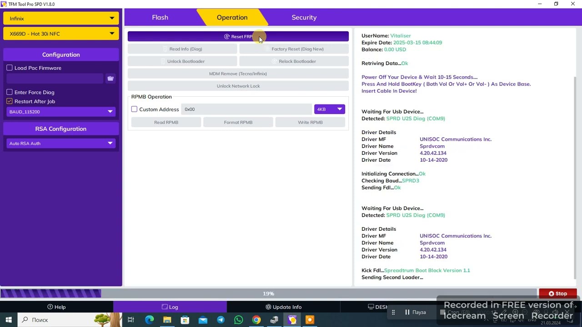Open Microsoft Edge from the taskbar
Viewport: 582px width, 327px height.
tap(149, 320)
